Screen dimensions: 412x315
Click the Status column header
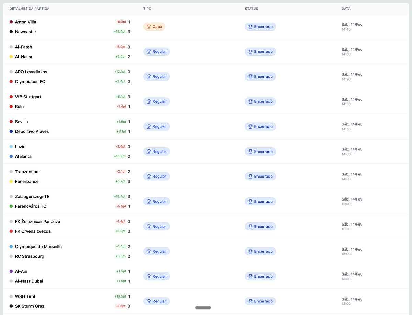pyautogui.click(x=252, y=9)
